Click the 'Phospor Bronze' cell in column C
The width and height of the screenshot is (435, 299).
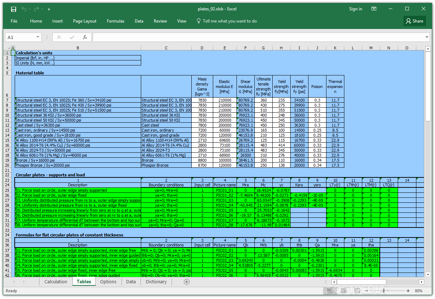(166, 165)
